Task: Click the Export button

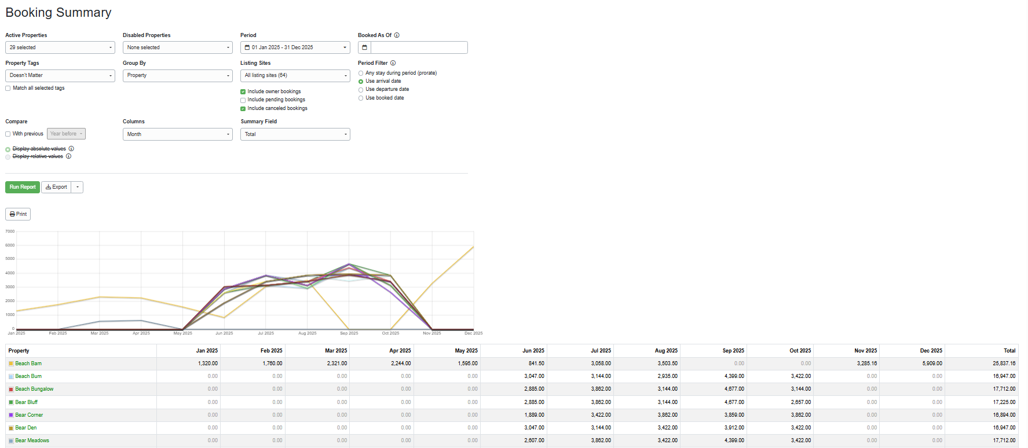Action: pyautogui.click(x=56, y=187)
